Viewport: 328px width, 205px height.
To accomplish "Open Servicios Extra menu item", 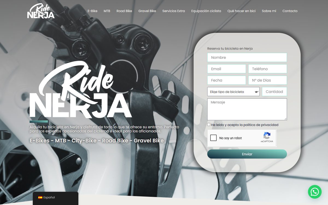I will click(x=174, y=11).
